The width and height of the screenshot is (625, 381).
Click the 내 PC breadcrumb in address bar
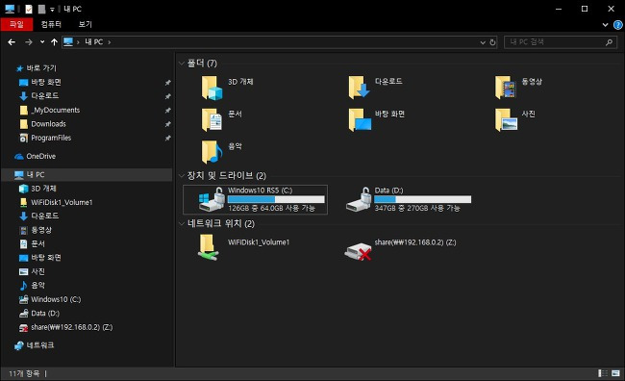(x=93, y=42)
